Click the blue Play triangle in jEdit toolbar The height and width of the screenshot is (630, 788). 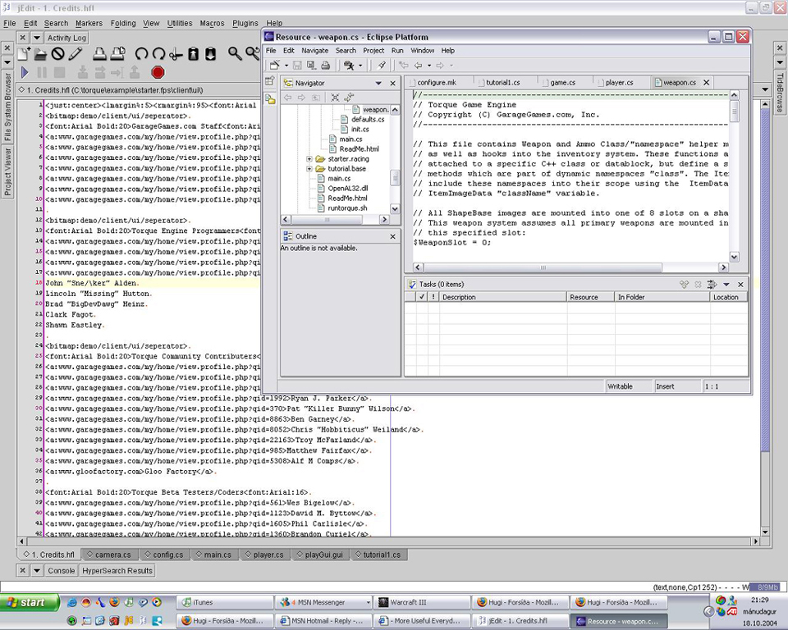(25, 72)
